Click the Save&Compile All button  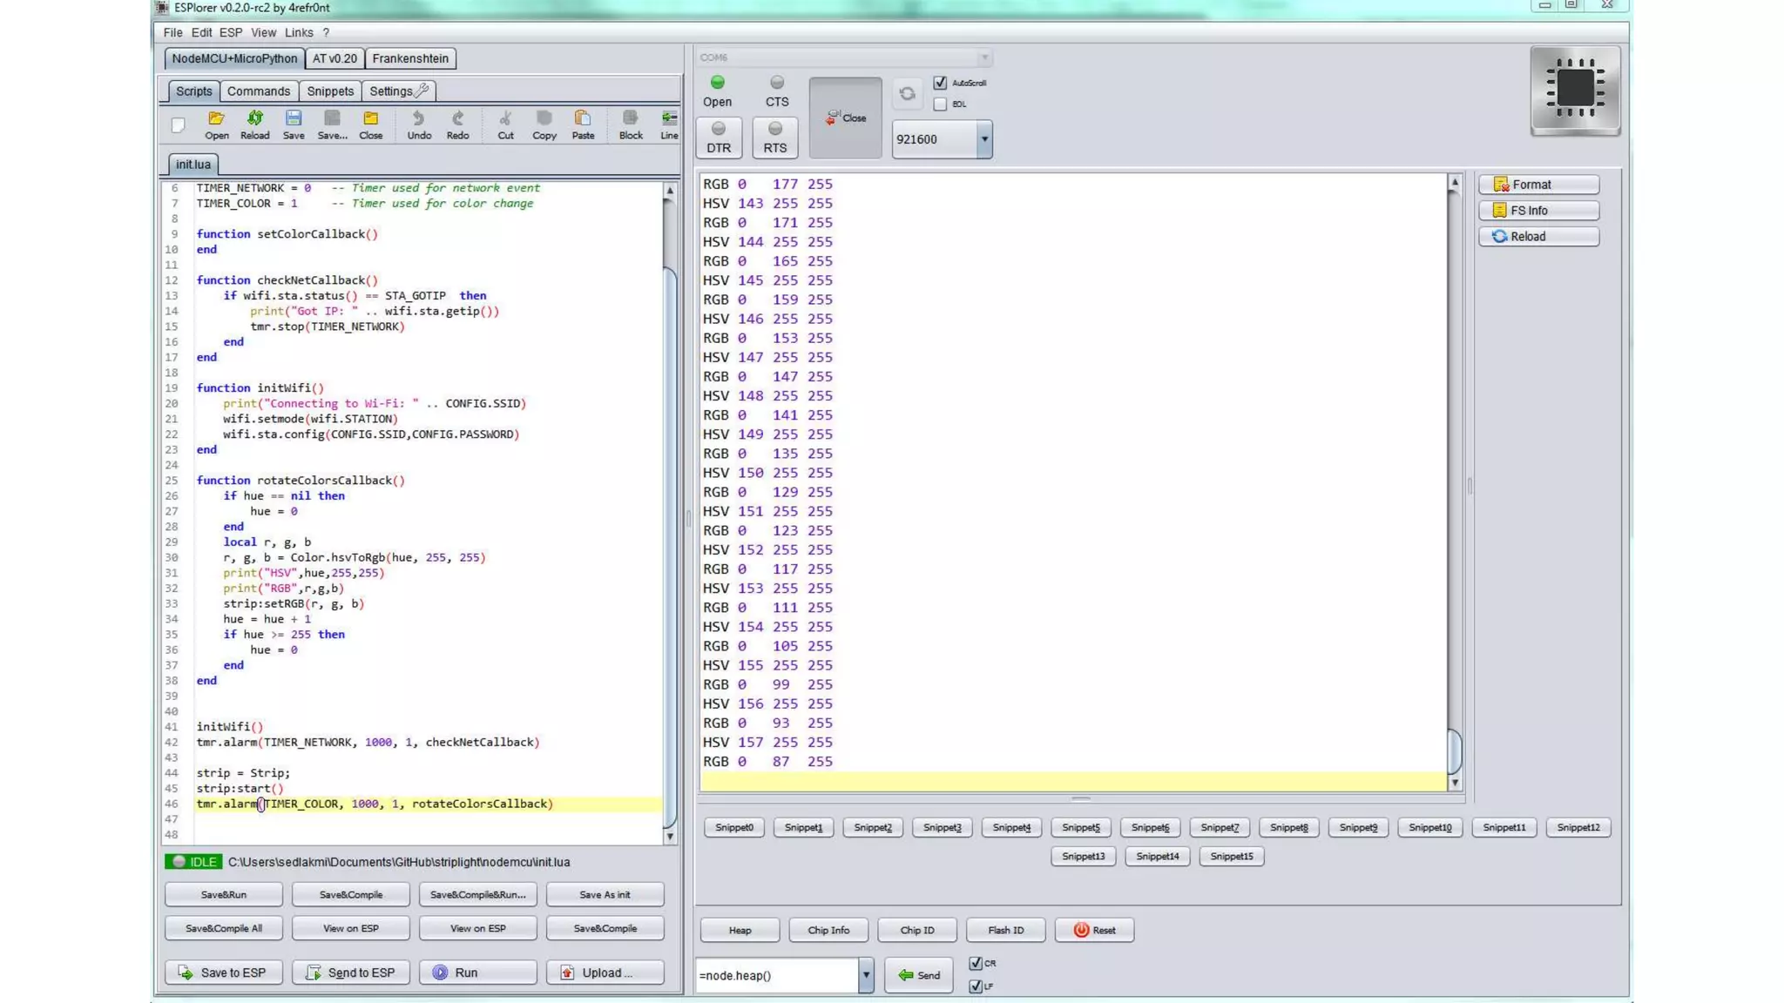(224, 928)
